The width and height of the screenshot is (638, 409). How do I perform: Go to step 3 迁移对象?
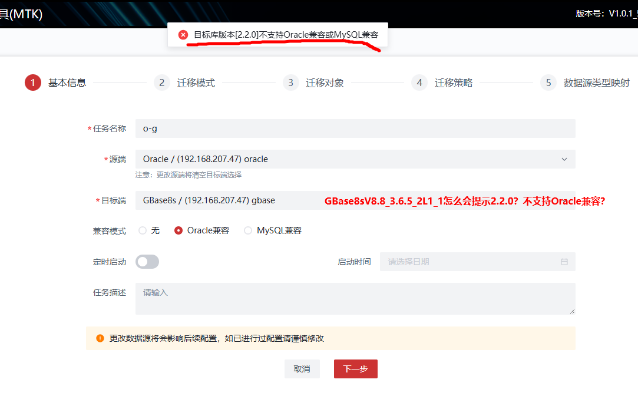pyautogui.click(x=313, y=83)
